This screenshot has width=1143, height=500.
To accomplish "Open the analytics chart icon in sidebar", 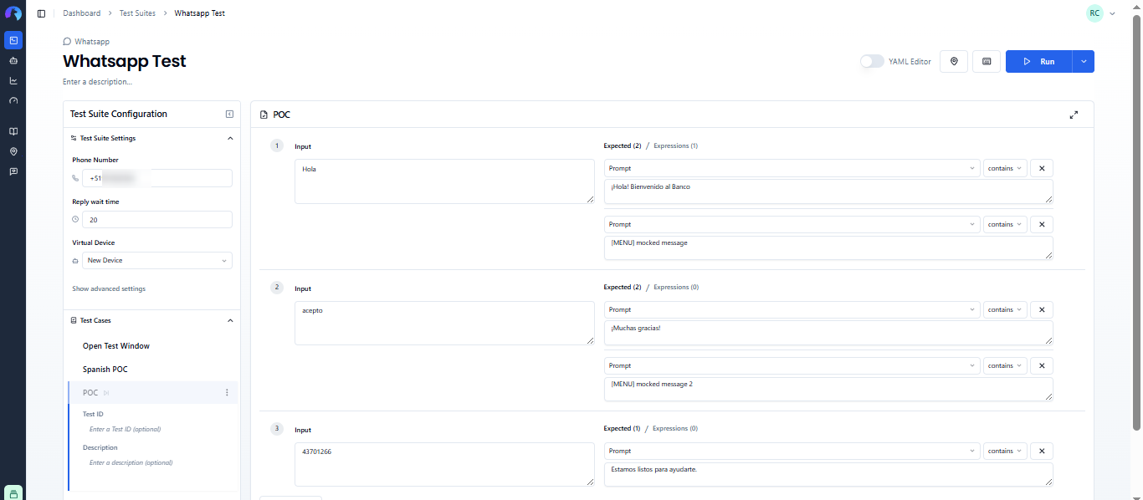I will click(x=13, y=81).
